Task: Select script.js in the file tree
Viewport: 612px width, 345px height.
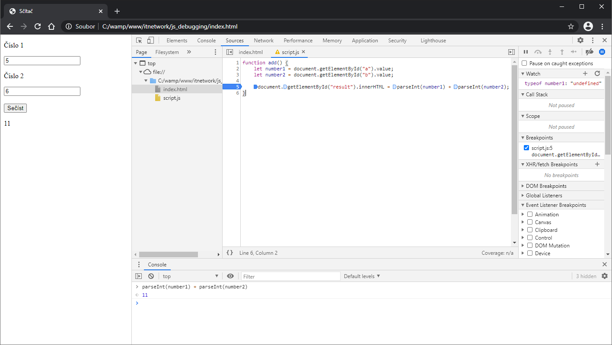Action: coord(172,98)
